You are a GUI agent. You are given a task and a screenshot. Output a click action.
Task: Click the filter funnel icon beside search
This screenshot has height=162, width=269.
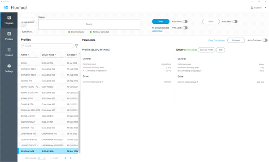coord(77,46)
